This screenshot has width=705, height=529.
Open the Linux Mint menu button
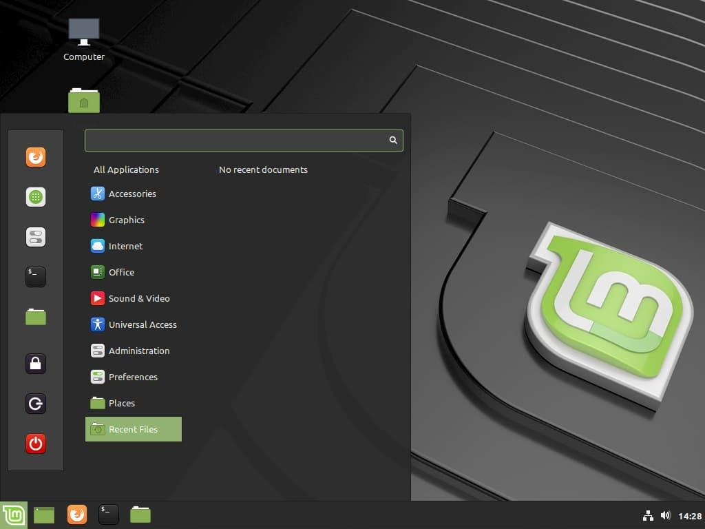(x=14, y=515)
